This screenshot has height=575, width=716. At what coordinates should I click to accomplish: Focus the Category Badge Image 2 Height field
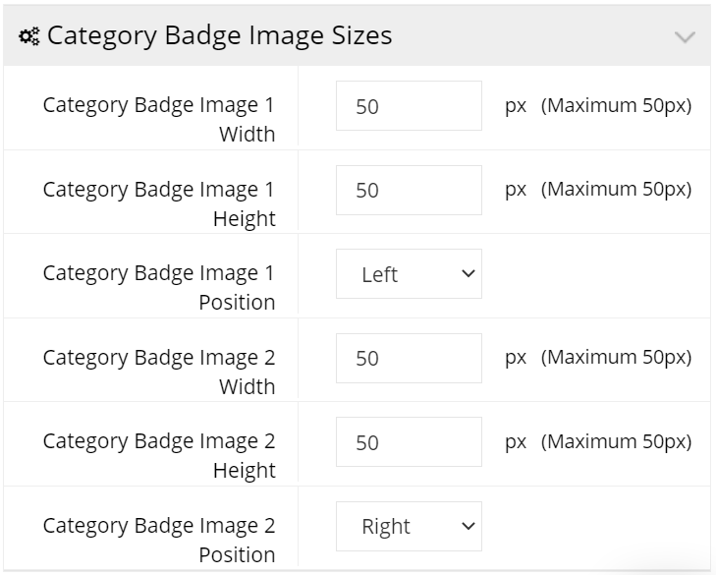(x=409, y=442)
